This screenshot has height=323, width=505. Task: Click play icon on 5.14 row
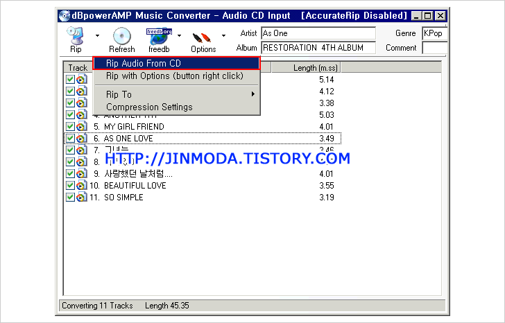click(82, 79)
